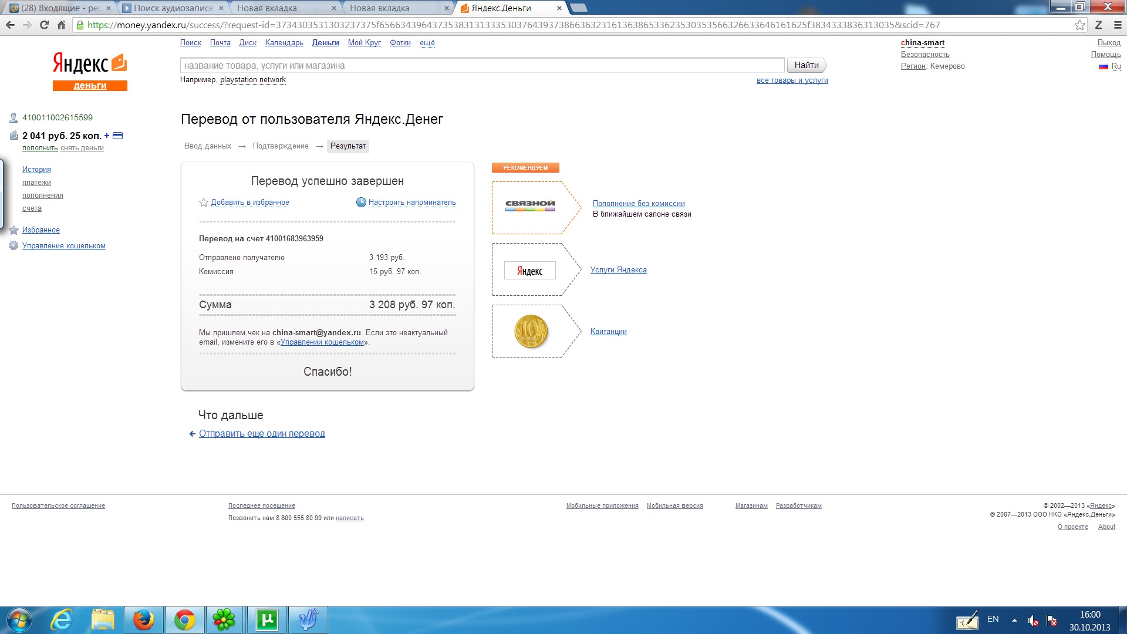
Task: Click Отправить еще один перевод link
Action: click(262, 434)
